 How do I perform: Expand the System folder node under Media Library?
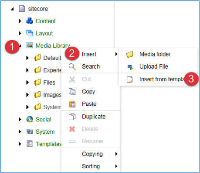click(27, 107)
